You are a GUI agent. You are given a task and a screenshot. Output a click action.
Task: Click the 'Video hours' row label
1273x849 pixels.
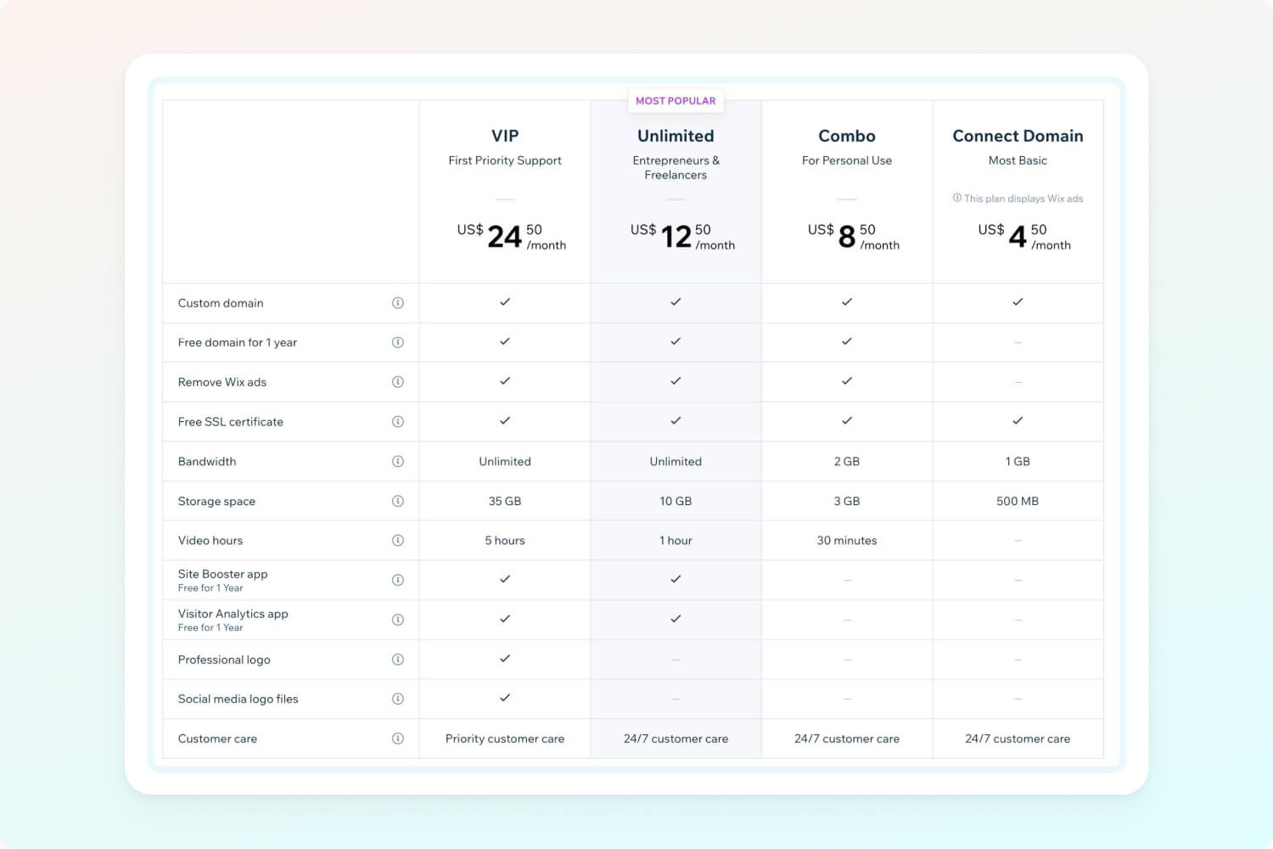point(210,541)
